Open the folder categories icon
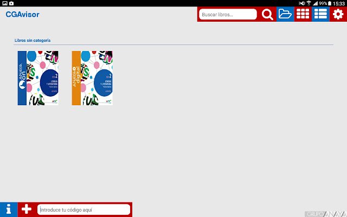The image size is (347, 217). point(285,14)
